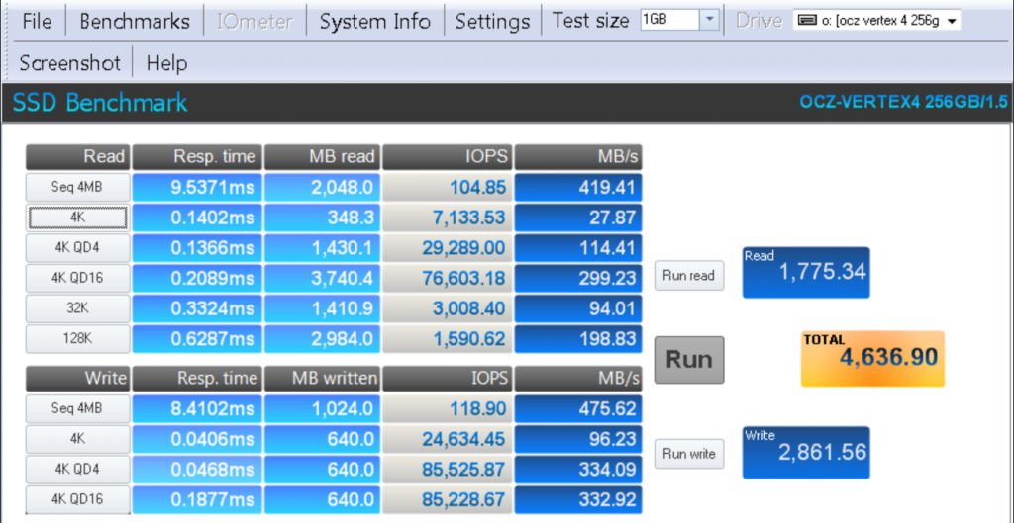The width and height of the screenshot is (1014, 523).
Task: Click the 24,634.45 IOPS cell
Action: [447, 439]
